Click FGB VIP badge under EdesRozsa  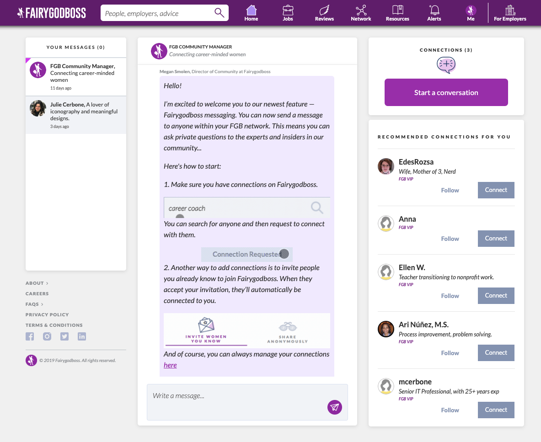(406, 179)
